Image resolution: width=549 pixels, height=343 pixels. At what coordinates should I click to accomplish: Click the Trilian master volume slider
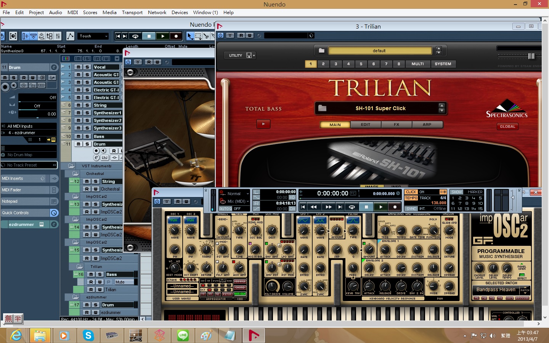click(531, 56)
